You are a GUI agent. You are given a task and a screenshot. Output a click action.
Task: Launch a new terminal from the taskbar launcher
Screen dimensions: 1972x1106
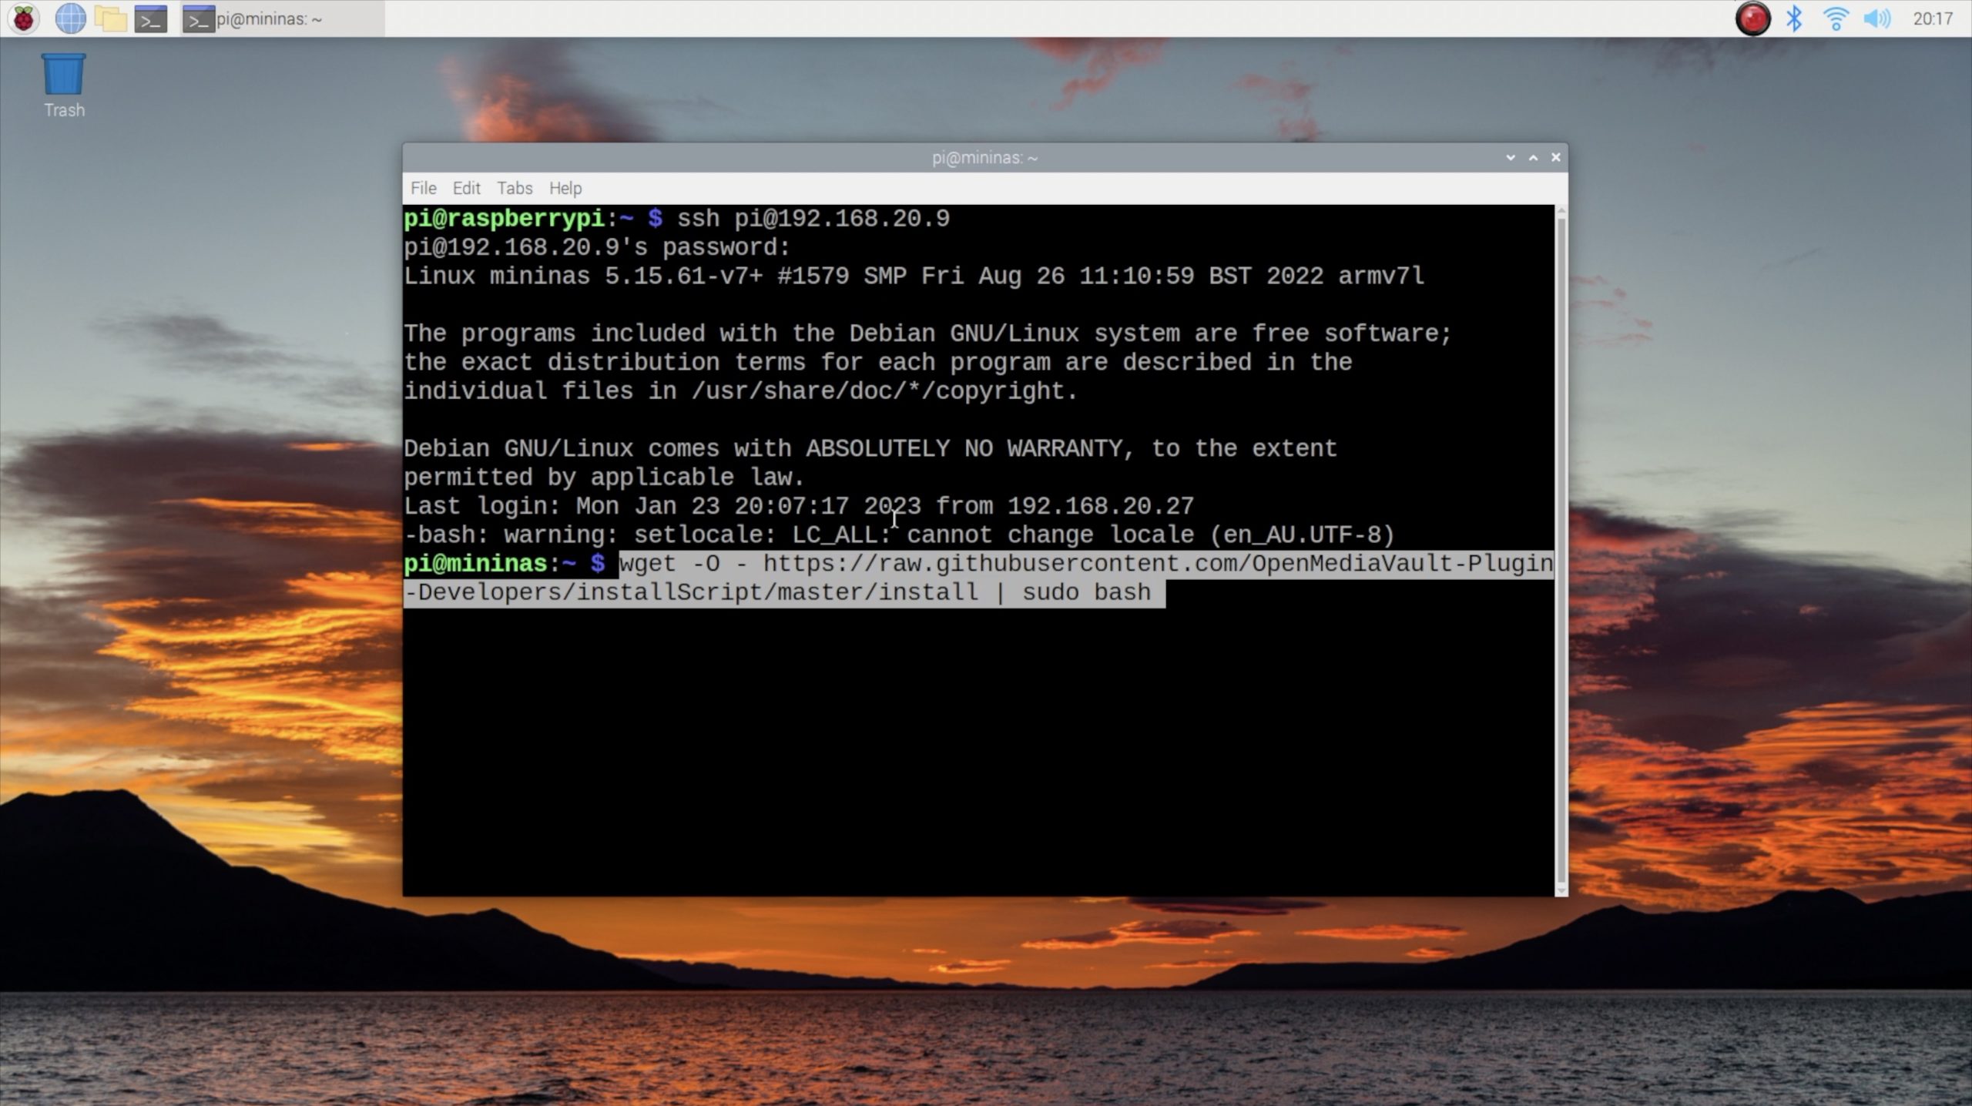click(x=151, y=18)
